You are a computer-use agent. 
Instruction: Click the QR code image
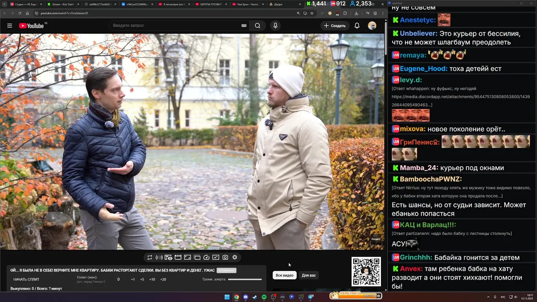pos(366,271)
